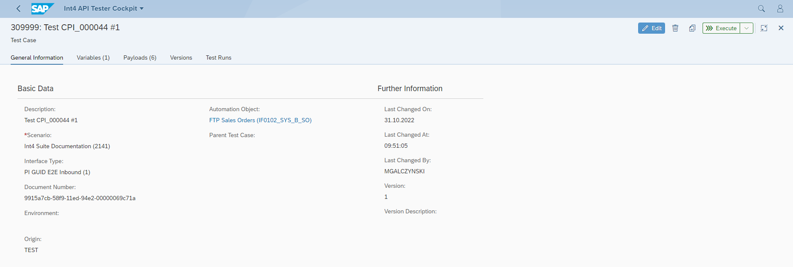Click the version value 1

386,197
